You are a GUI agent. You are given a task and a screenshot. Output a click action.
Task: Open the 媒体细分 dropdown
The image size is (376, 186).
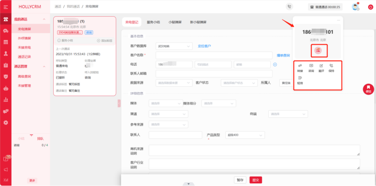click(219, 103)
